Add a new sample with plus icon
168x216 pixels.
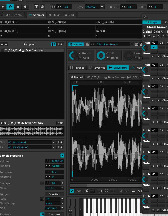pyautogui.click(x=6, y=44)
